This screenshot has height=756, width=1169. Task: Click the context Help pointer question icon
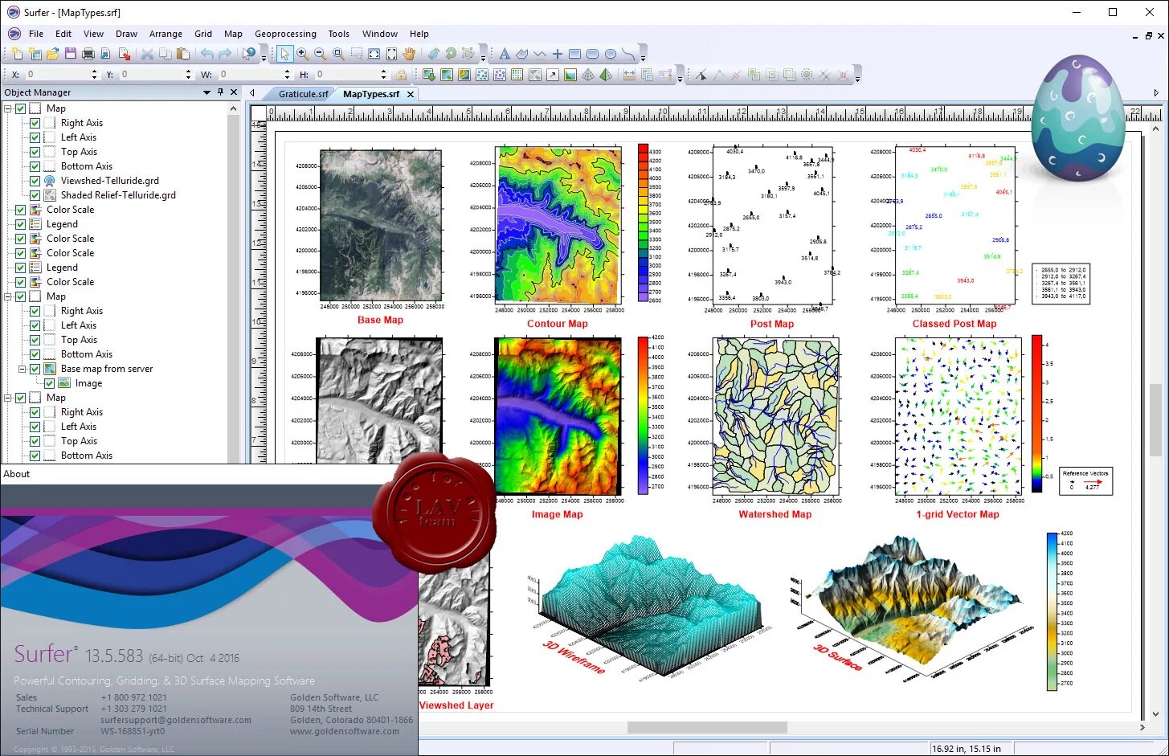[250, 54]
